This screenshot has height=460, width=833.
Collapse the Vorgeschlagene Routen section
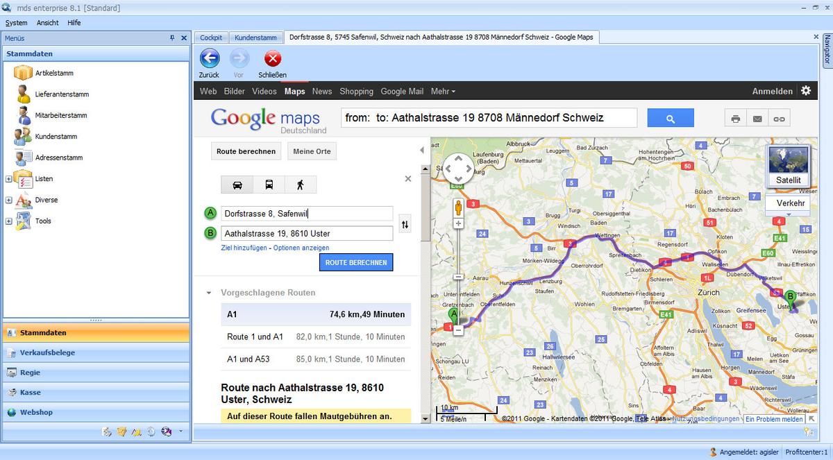[x=209, y=293]
